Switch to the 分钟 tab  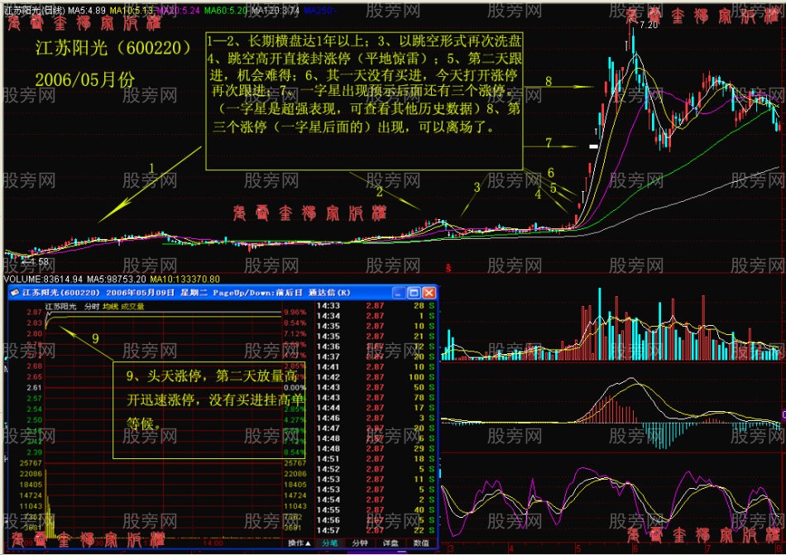tap(359, 543)
